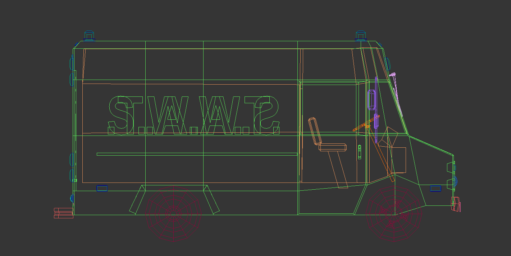Select the red front bumper piece
Viewport: 511px width, 256px height.
pyautogui.click(x=456, y=204)
